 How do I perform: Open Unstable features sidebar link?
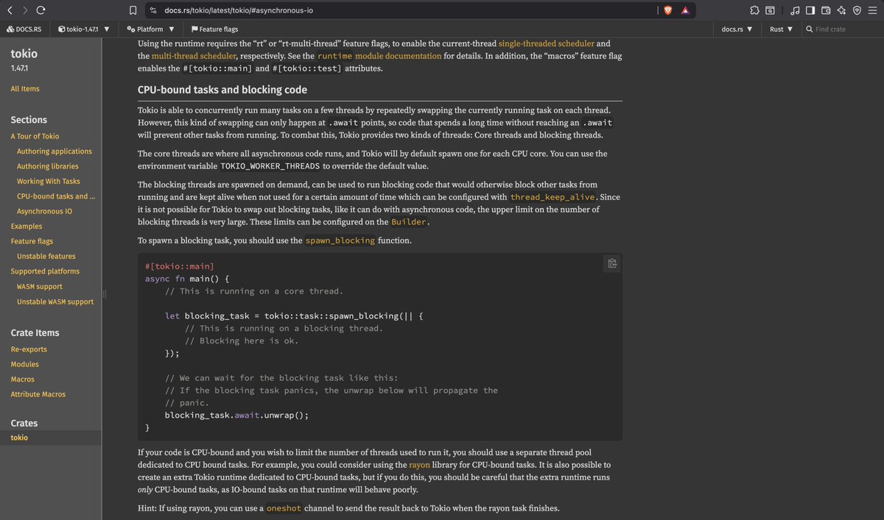pos(46,256)
